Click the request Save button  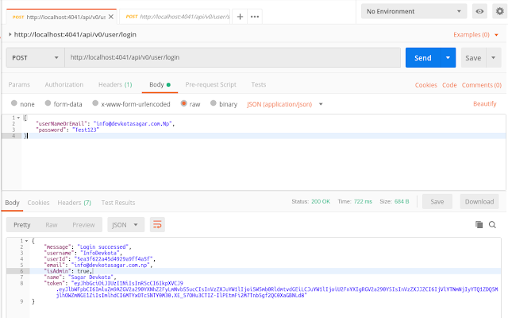pyautogui.click(x=473, y=58)
